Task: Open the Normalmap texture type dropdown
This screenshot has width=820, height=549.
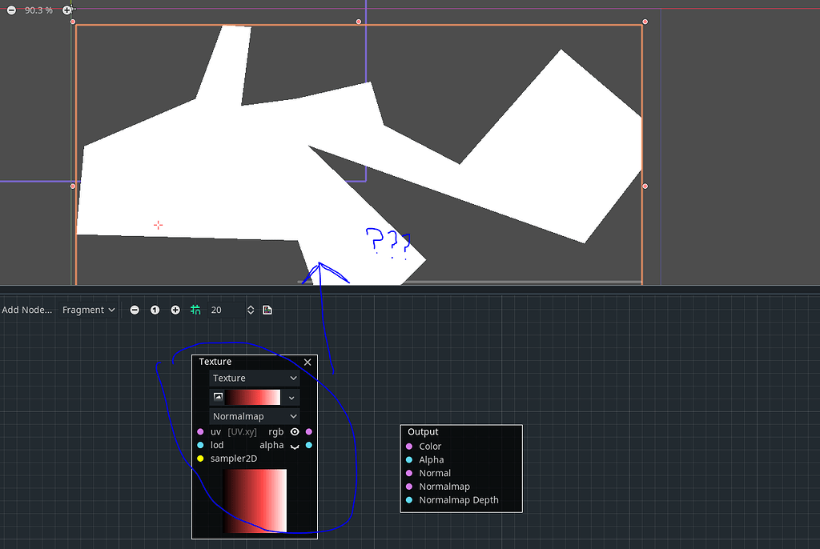Action: 254,416
